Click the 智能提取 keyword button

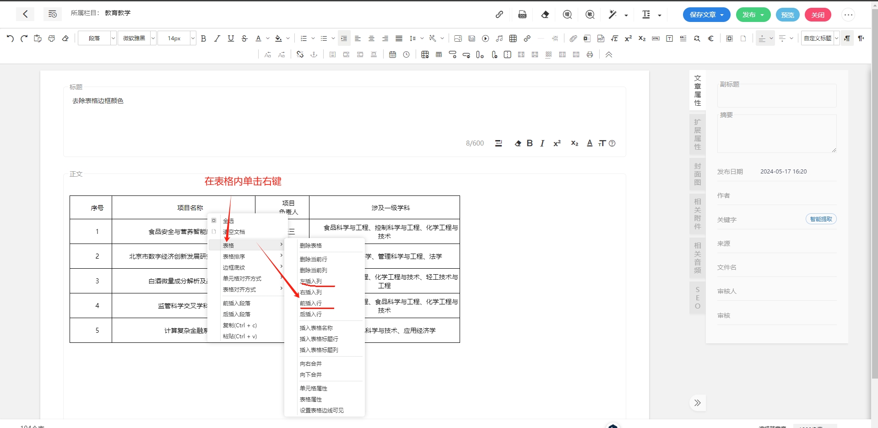pos(821,219)
